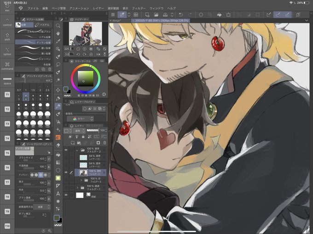Toggle the shift modifier key
Screen dimensions: 313x234
tap(7, 37)
